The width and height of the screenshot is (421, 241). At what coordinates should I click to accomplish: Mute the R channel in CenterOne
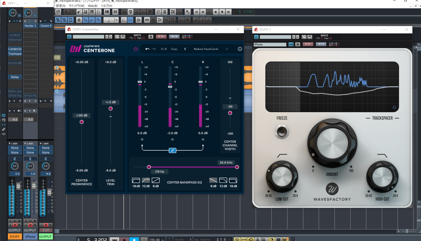click(203, 139)
